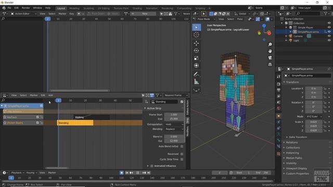Choose the Move tool in viewport toolbar
Screen dimensions: 333x187
tap(197, 43)
